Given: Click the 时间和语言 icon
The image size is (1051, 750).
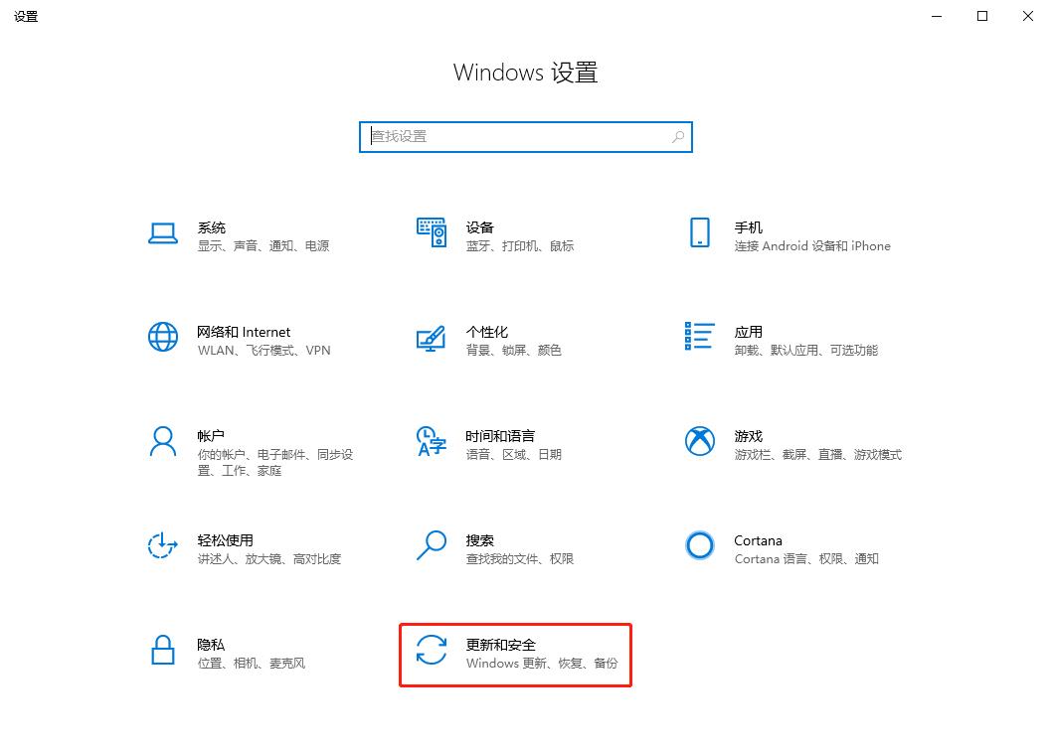Looking at the screenshot, I should [431, 441].
